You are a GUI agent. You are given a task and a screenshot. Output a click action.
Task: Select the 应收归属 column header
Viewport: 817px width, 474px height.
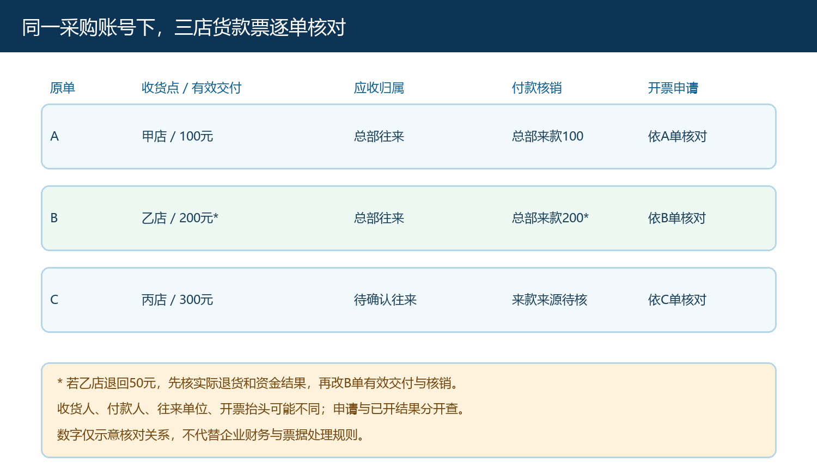point(379,88)
